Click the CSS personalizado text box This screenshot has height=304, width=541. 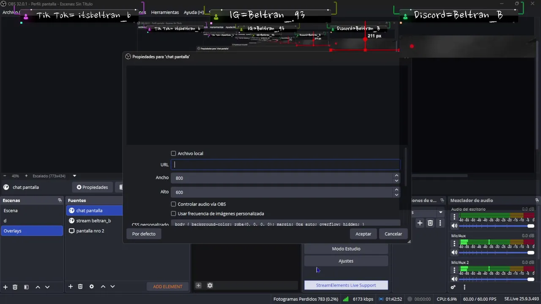pos(285,224)
